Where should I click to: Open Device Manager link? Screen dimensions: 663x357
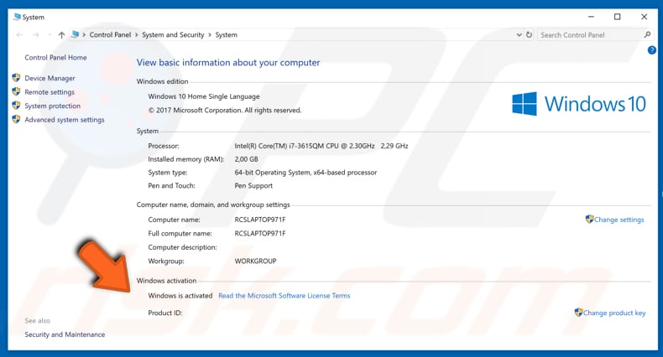[50, 78]
